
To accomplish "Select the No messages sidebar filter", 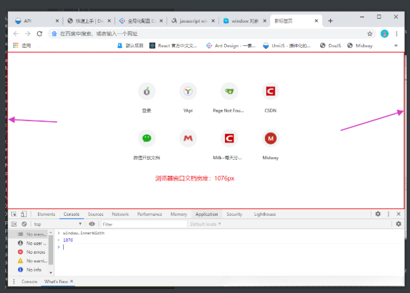I will (x=28, y=234).
